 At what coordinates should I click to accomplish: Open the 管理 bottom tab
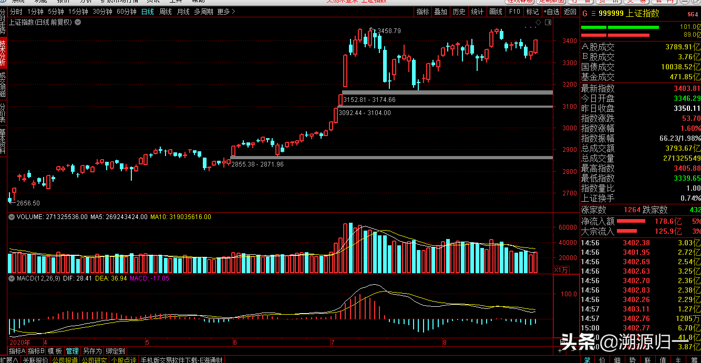point(72,351)
